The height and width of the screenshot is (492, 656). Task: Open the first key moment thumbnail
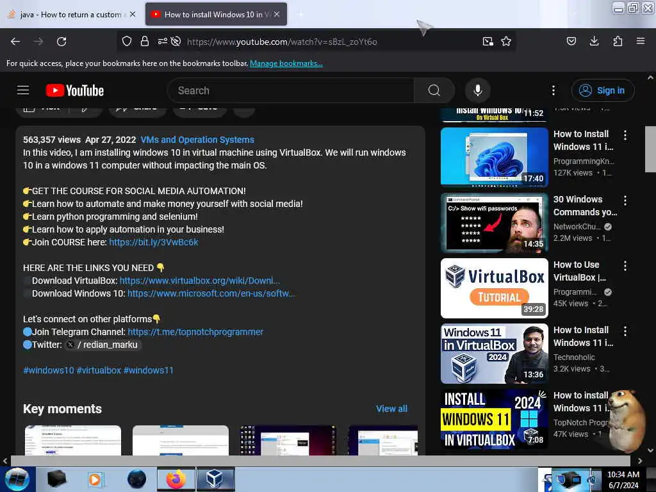pyautogui.click(x=73, y=440)
